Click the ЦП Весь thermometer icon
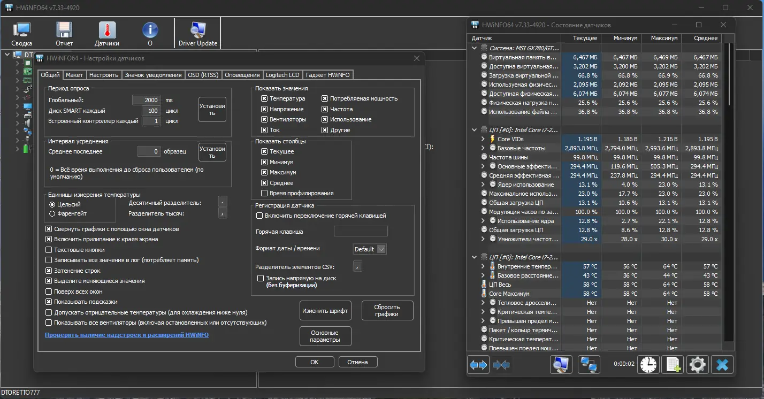Viewport: 764px width, 399px height. coord(484,285)
